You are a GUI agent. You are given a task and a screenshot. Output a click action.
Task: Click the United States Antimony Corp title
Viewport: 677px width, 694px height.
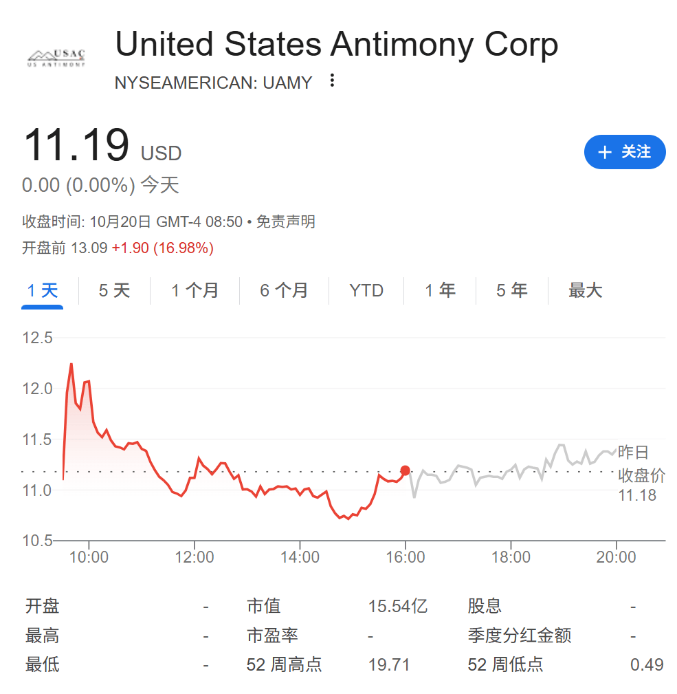[x=336, y=45]
